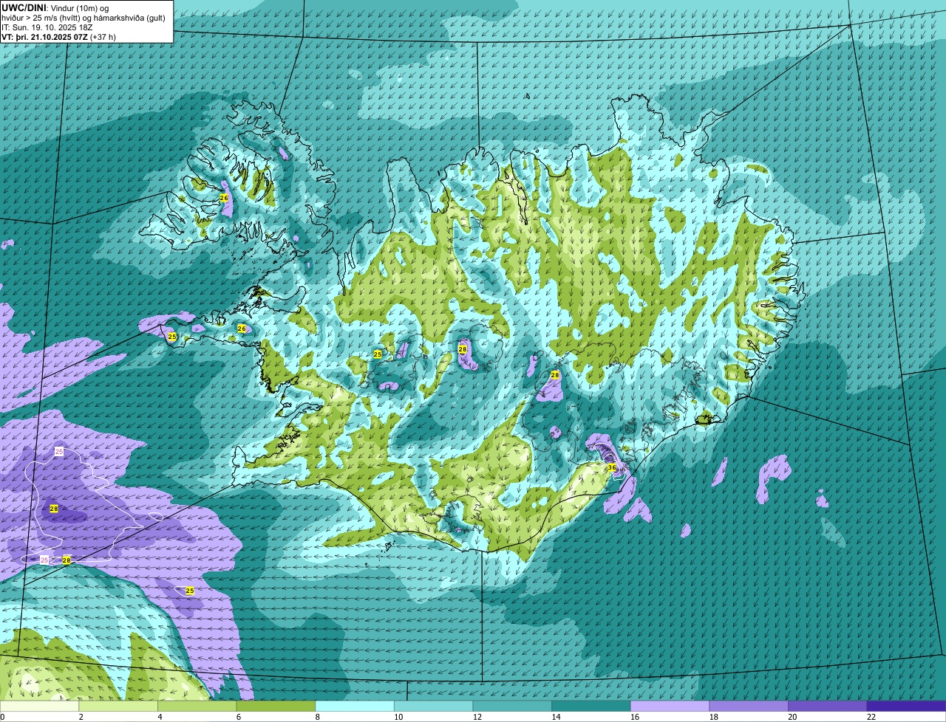This screenshot has width=946, height=722.
Task: Click the legend tick label '0'
Action: 2,717
